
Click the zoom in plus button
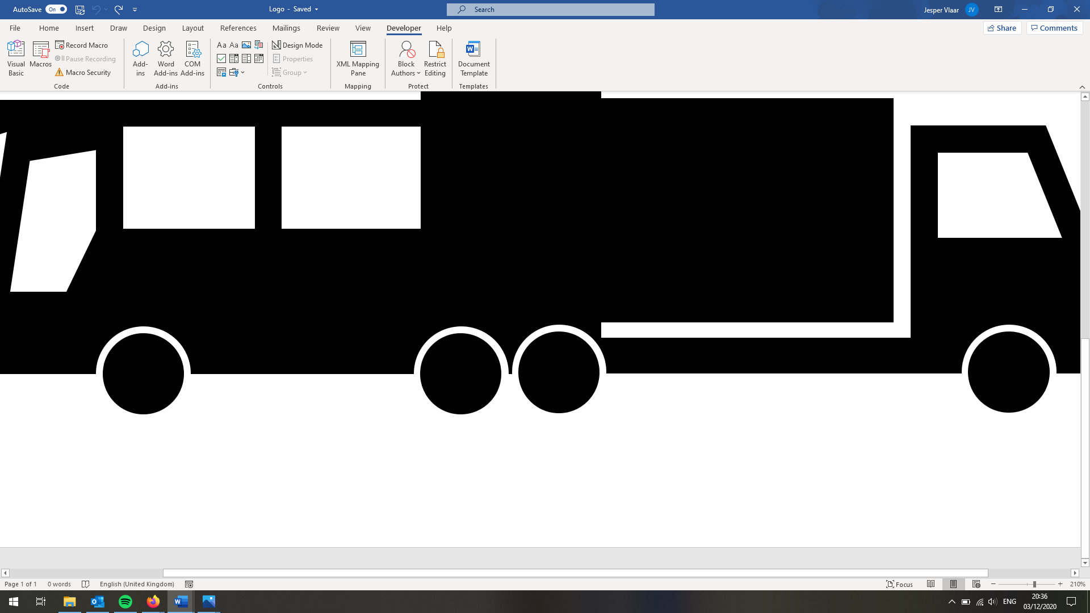pyautogui.click(x=1060, y=584)
